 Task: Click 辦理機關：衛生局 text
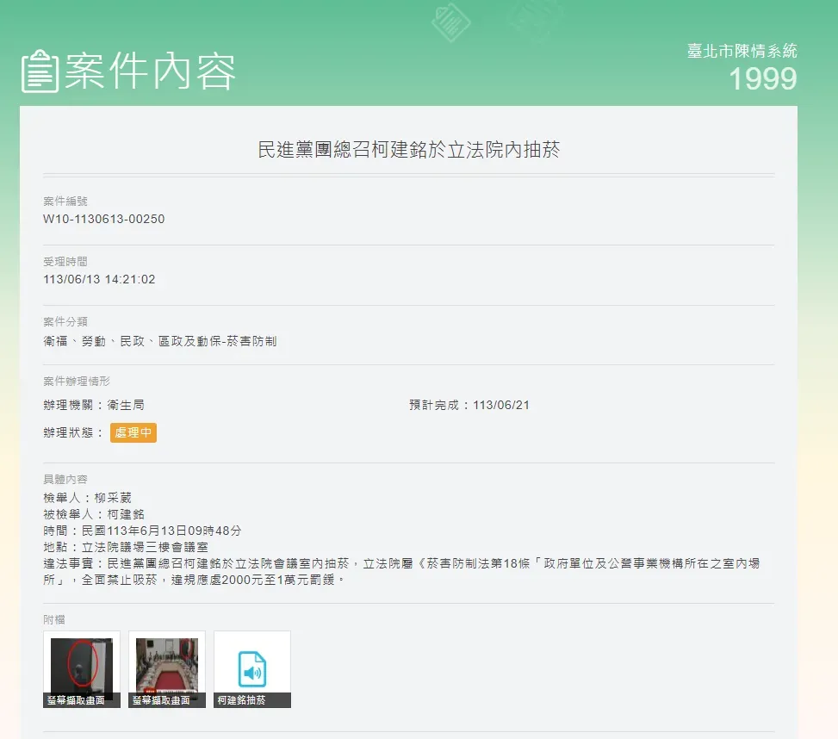[x=94, y=405]
